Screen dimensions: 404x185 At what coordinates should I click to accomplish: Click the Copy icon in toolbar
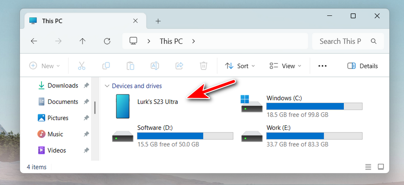tap(106, 66)
